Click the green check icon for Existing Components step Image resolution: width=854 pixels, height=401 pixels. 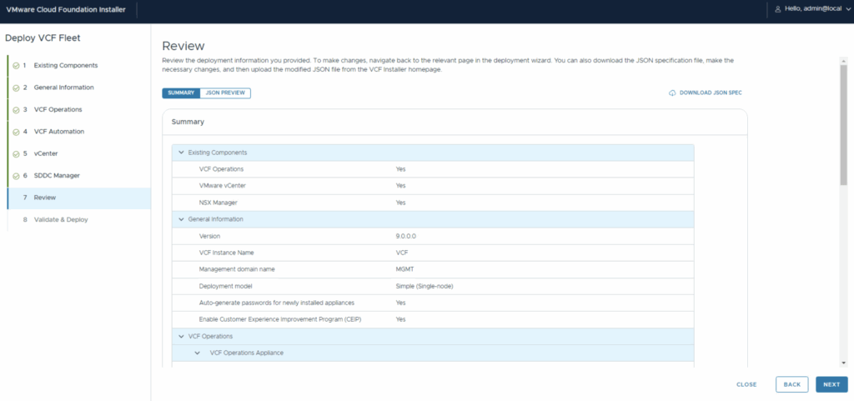[16, 66]
